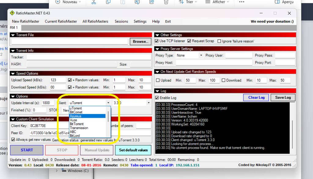The height and width of the screenshot is (179, 313).
Task: Pick ABC in the client list
Action: click(x=87, y=132)
